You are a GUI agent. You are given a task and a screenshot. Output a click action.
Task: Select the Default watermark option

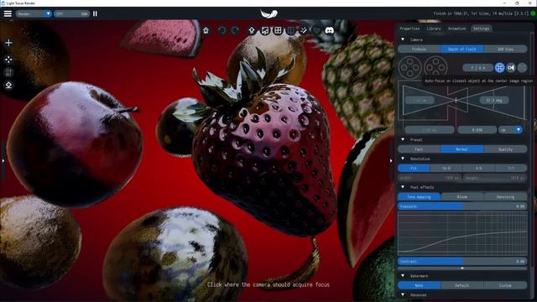(462, 285)
